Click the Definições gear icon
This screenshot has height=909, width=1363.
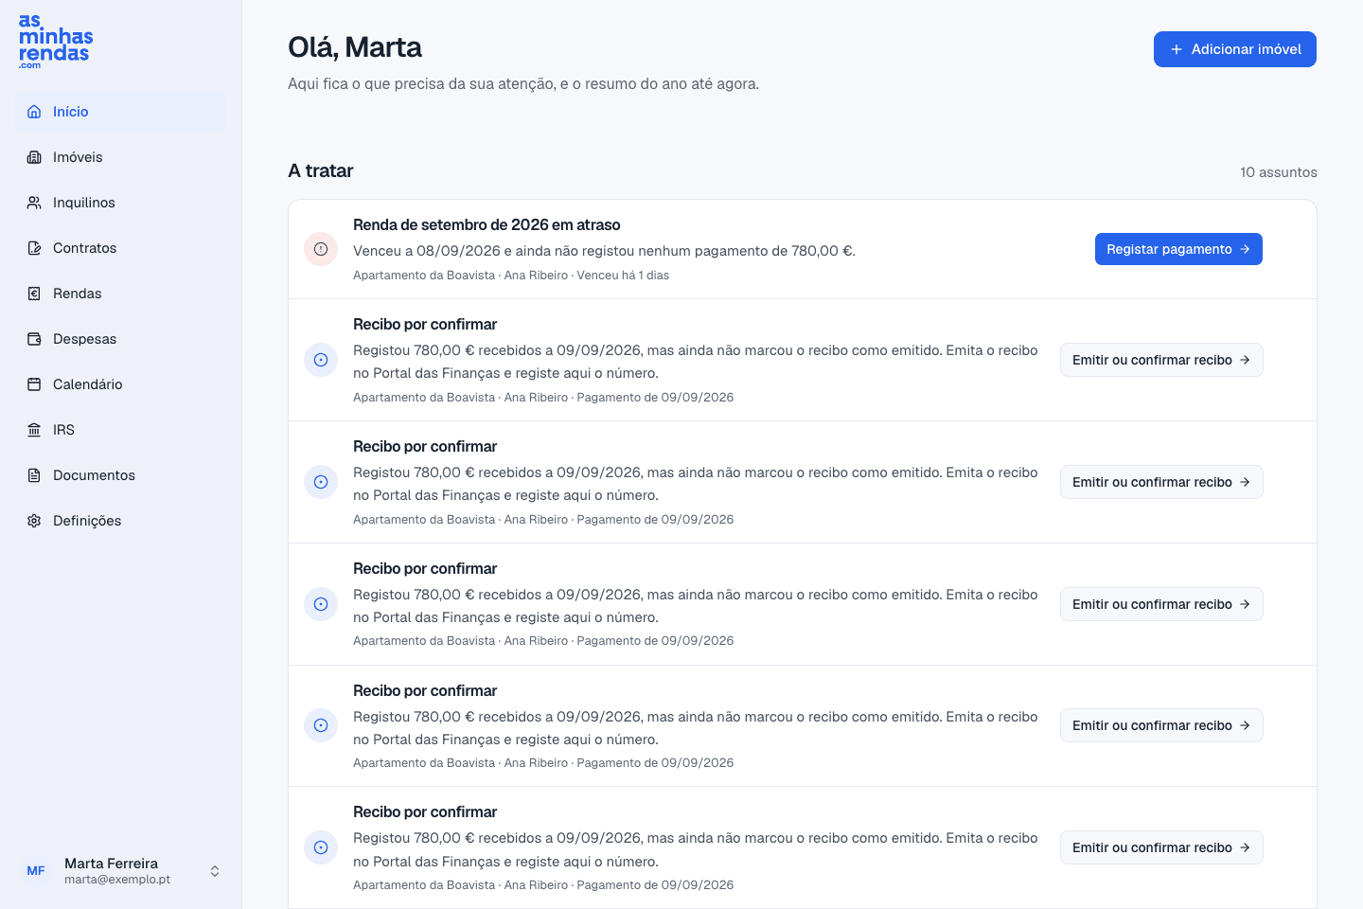click(x=34, y=521)
